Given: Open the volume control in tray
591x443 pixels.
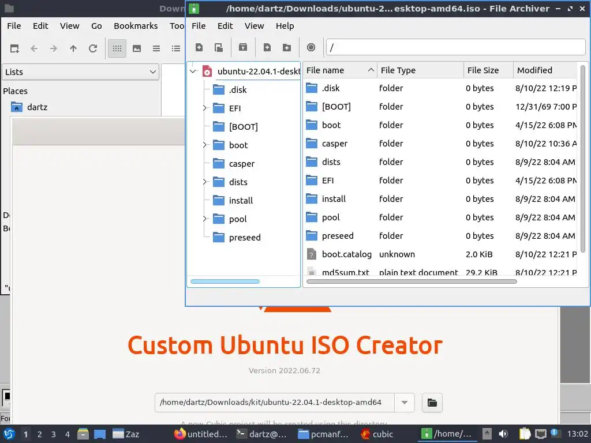Looking at the screenshot, I should click(503, 434).
